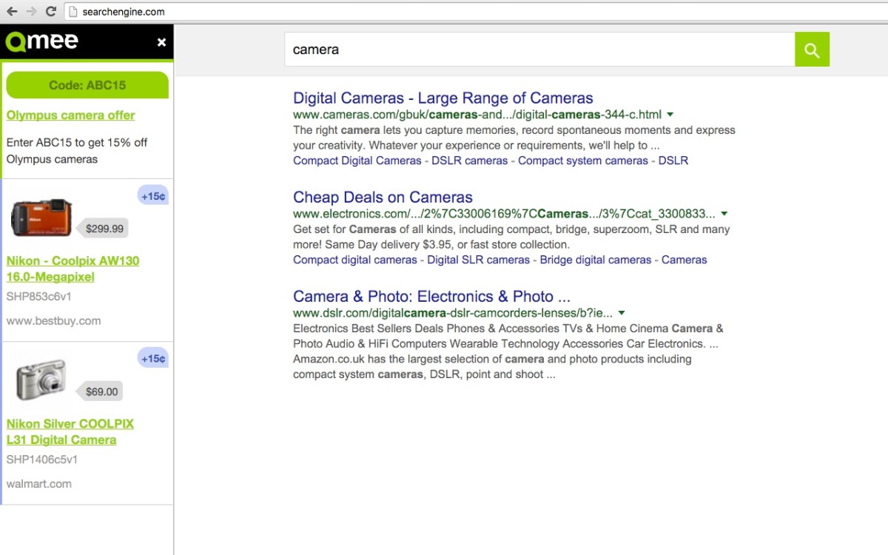Close the Qmee sidebar panel

(x=161, y=43)
